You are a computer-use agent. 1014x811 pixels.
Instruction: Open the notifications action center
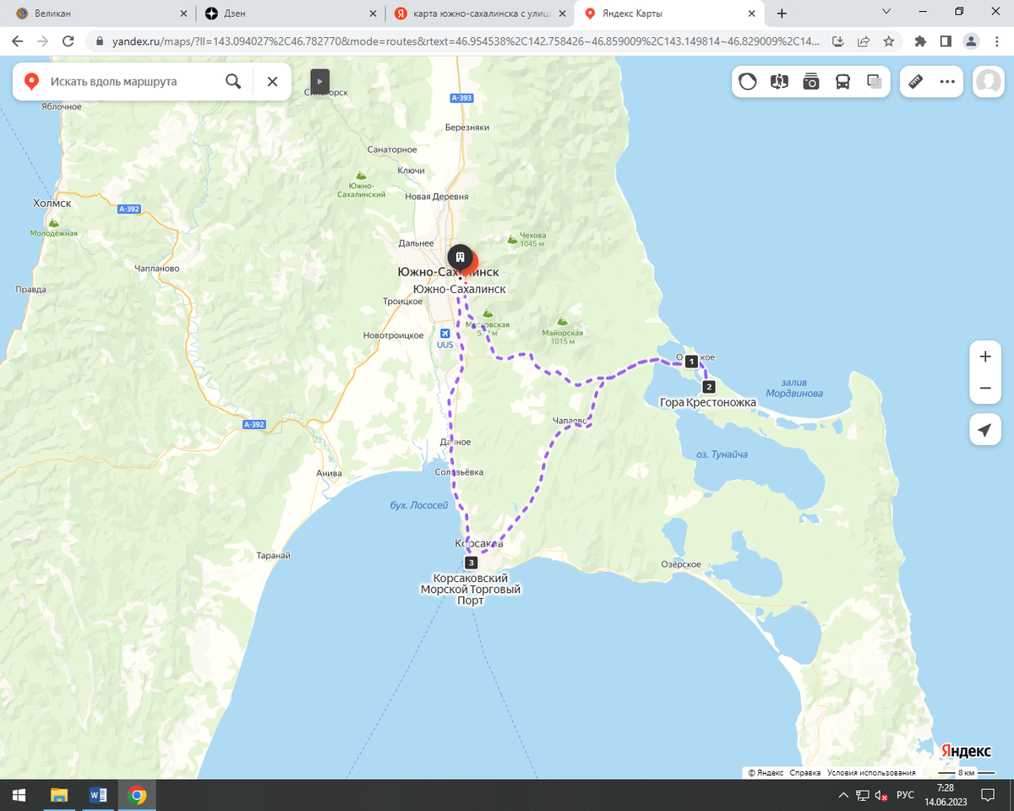987,795
